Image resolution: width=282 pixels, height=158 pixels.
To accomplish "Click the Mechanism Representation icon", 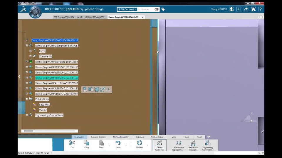I will [x=179, y=143].
